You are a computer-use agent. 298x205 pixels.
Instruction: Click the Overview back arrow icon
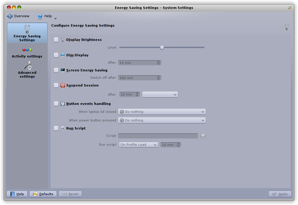point(10,16)
